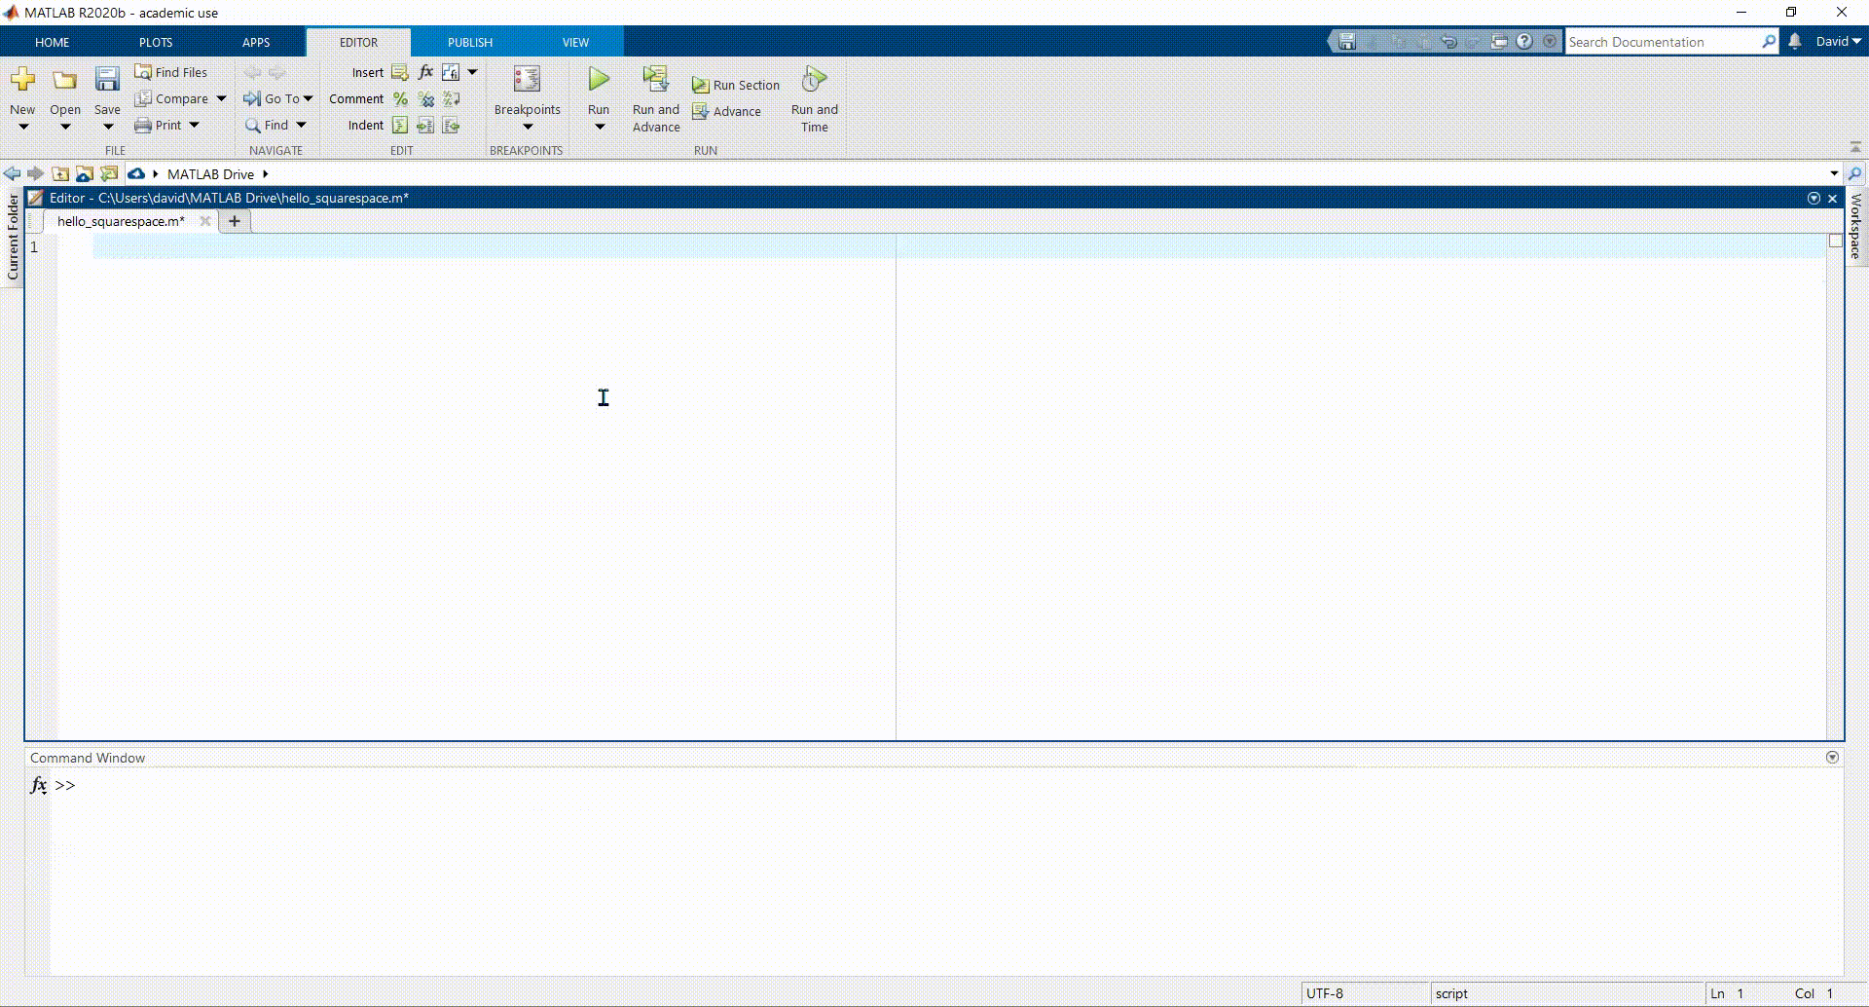Screen dimensions: 1869x1007
Task: Expand the Workspace side panel
Action: 1856,226
